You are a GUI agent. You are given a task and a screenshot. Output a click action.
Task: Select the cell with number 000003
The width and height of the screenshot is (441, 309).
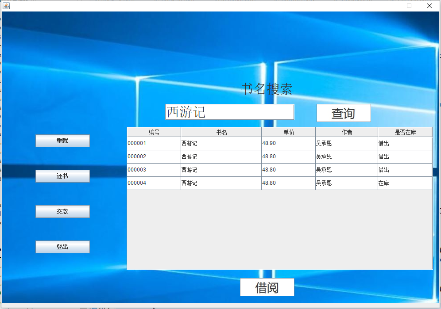point(154,170)
